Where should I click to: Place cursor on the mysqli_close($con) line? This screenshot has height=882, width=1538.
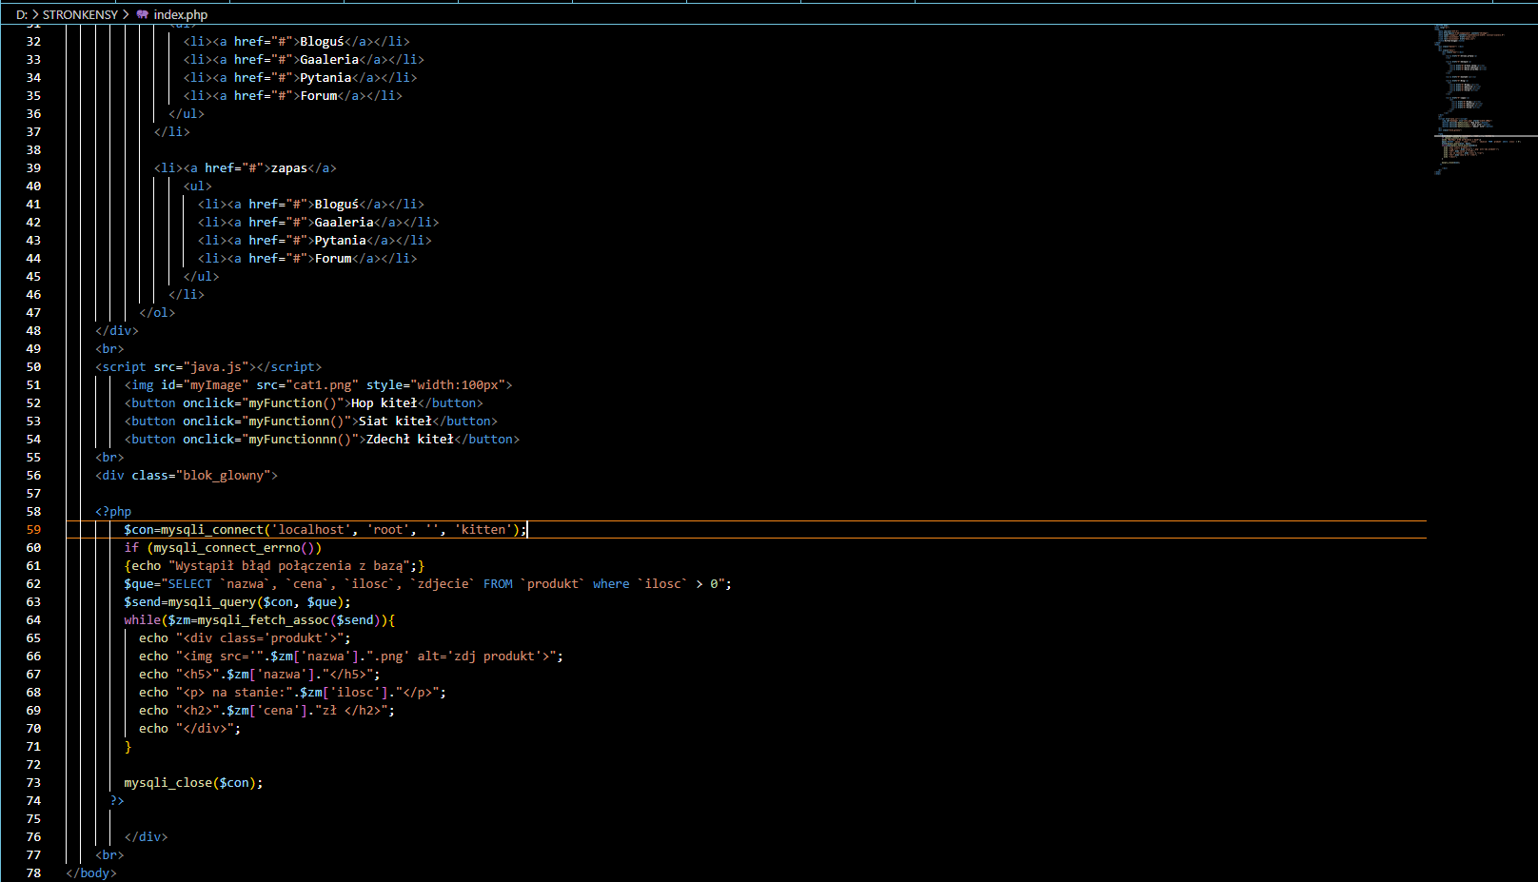193,783
